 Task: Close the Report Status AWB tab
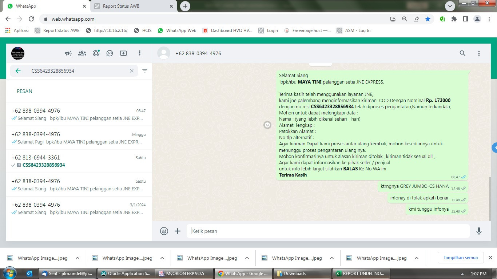point(171,6)
